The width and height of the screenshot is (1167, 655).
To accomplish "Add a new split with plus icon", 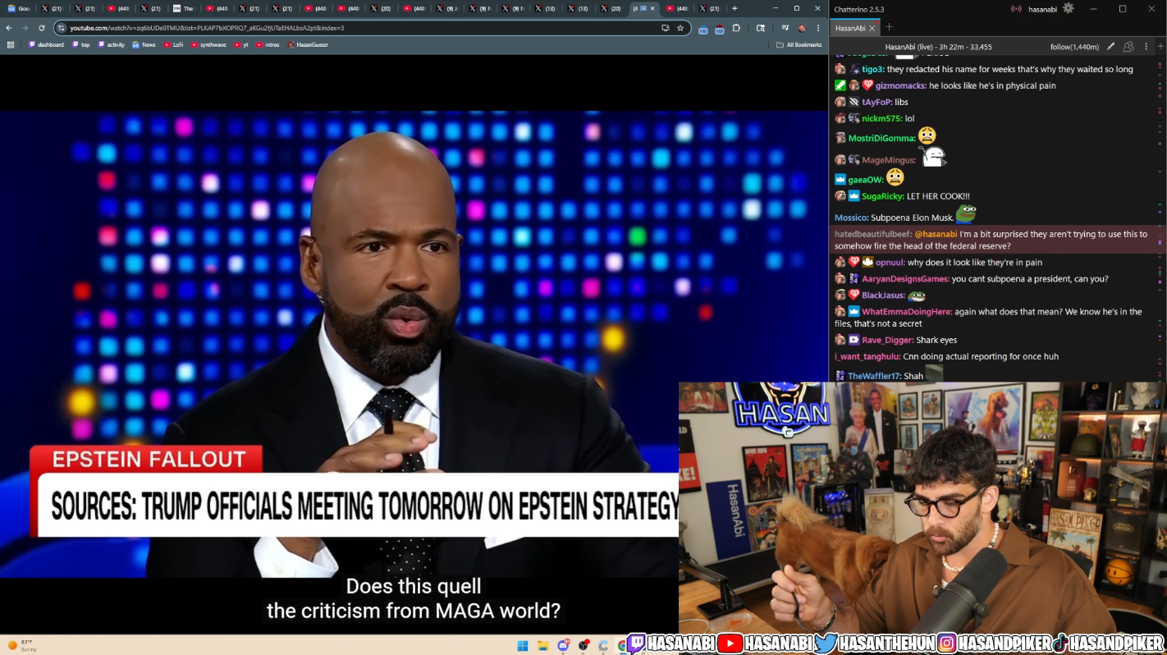I will click(1160, 47).
